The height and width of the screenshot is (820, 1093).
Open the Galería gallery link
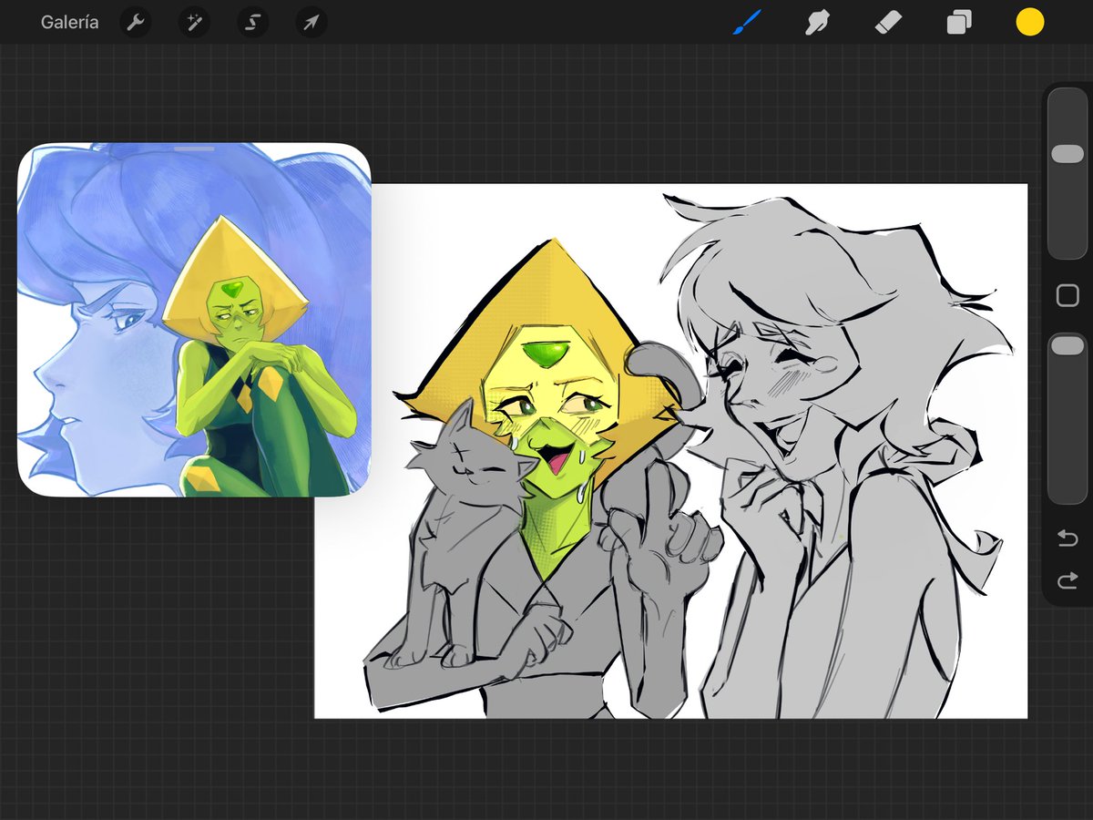pos(69,22)
